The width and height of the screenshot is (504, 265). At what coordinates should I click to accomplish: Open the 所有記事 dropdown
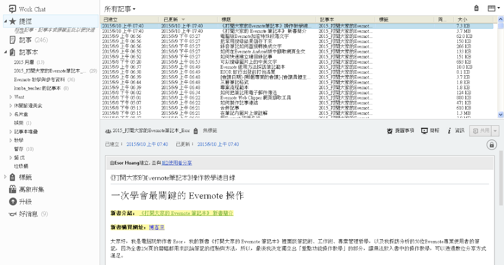click(120, 9)
